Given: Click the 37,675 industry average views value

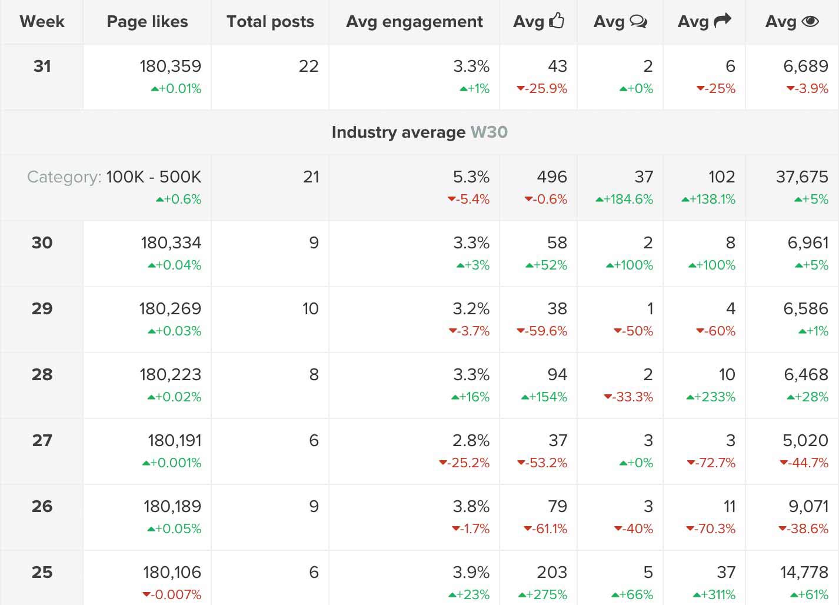Looking at the screenshot, I should click(801, 177).
